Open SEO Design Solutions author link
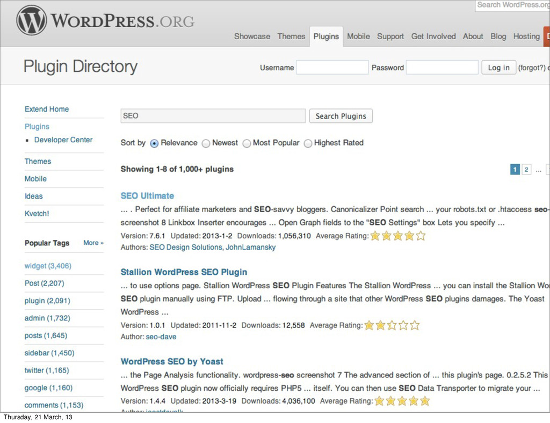Screen dimensions: 550x423 click(x=185, y=247)
